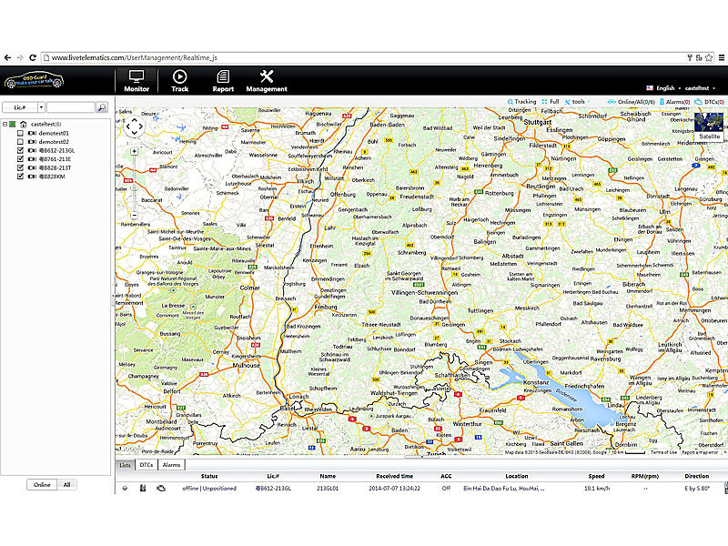Click the Received time column header
This screenshot has height=546, width=728.
pyautogui.click(x=394, y=476)
